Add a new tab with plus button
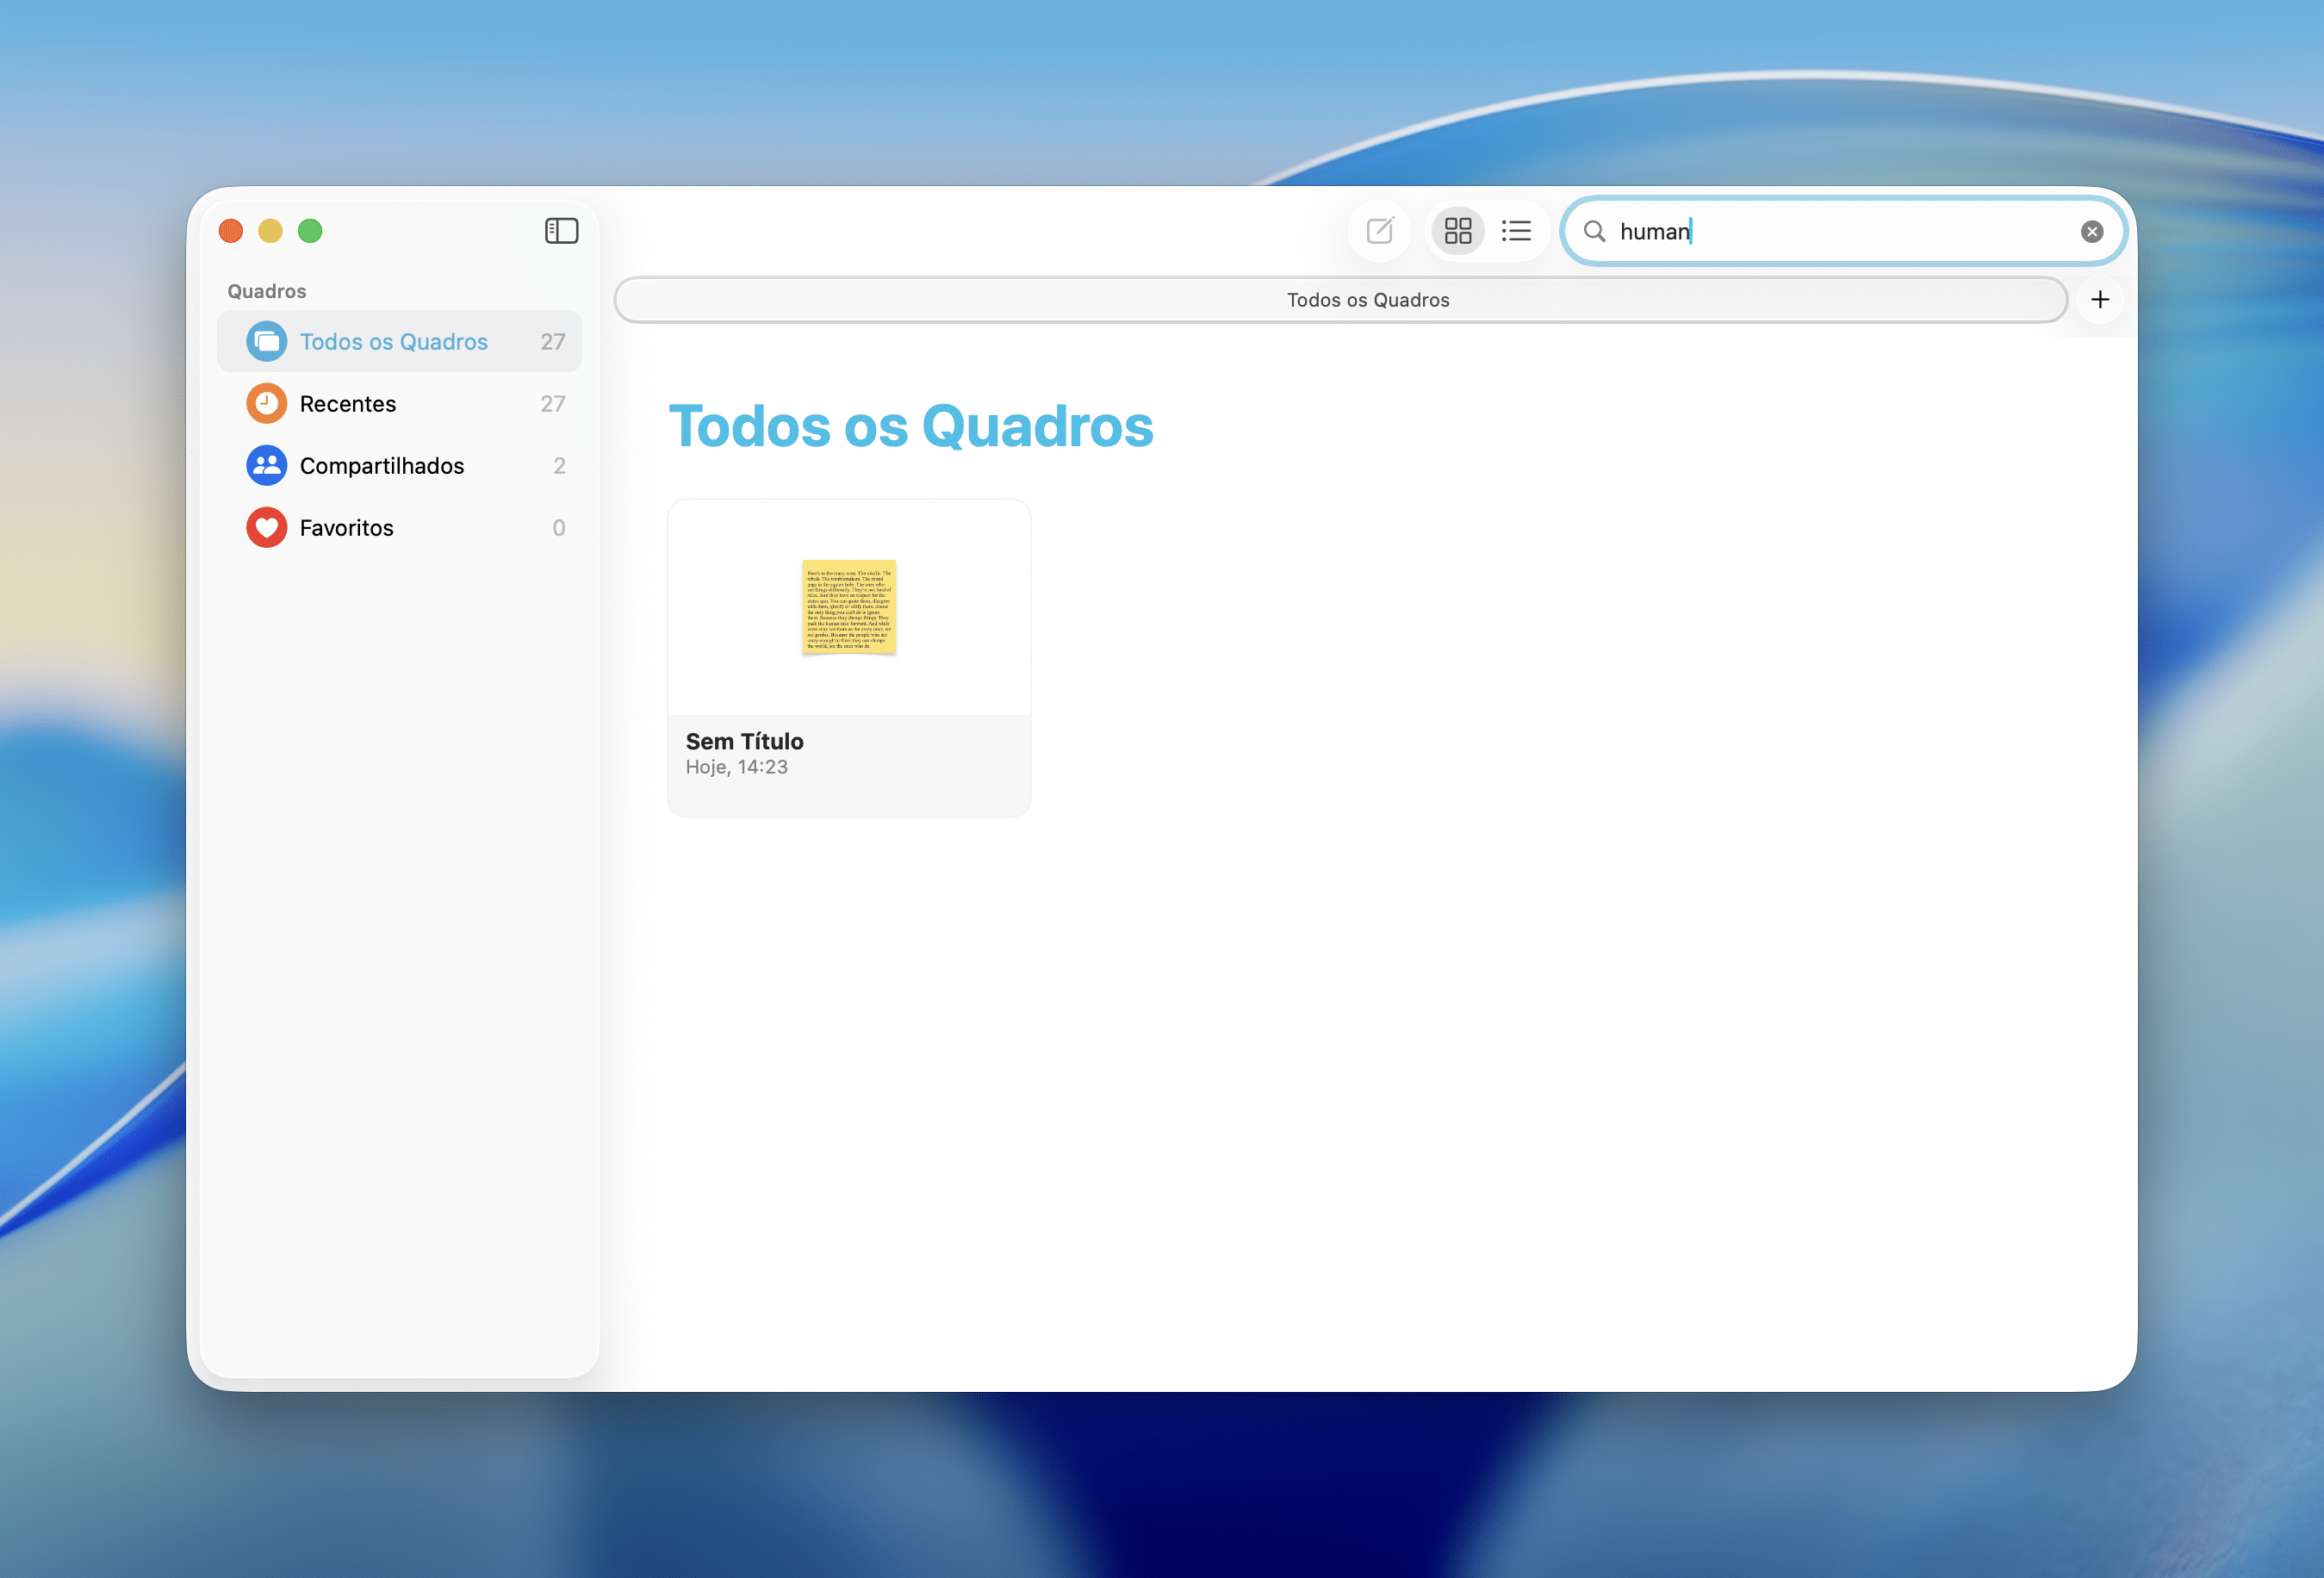 2099,300
